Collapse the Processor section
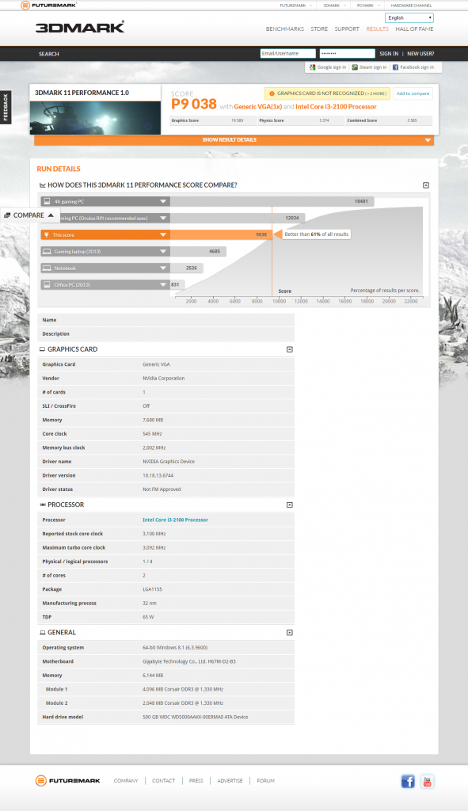The height and width of the screenshot is (811, 468). click(290, 504)
